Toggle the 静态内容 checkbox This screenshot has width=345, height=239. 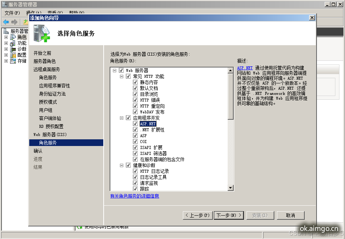[135, 82]
